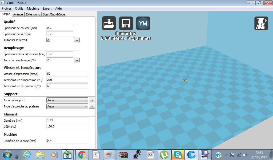
Task: Open Internet Explorer from the taskbar
Action: pyautogui.click(x=27, y=155)
